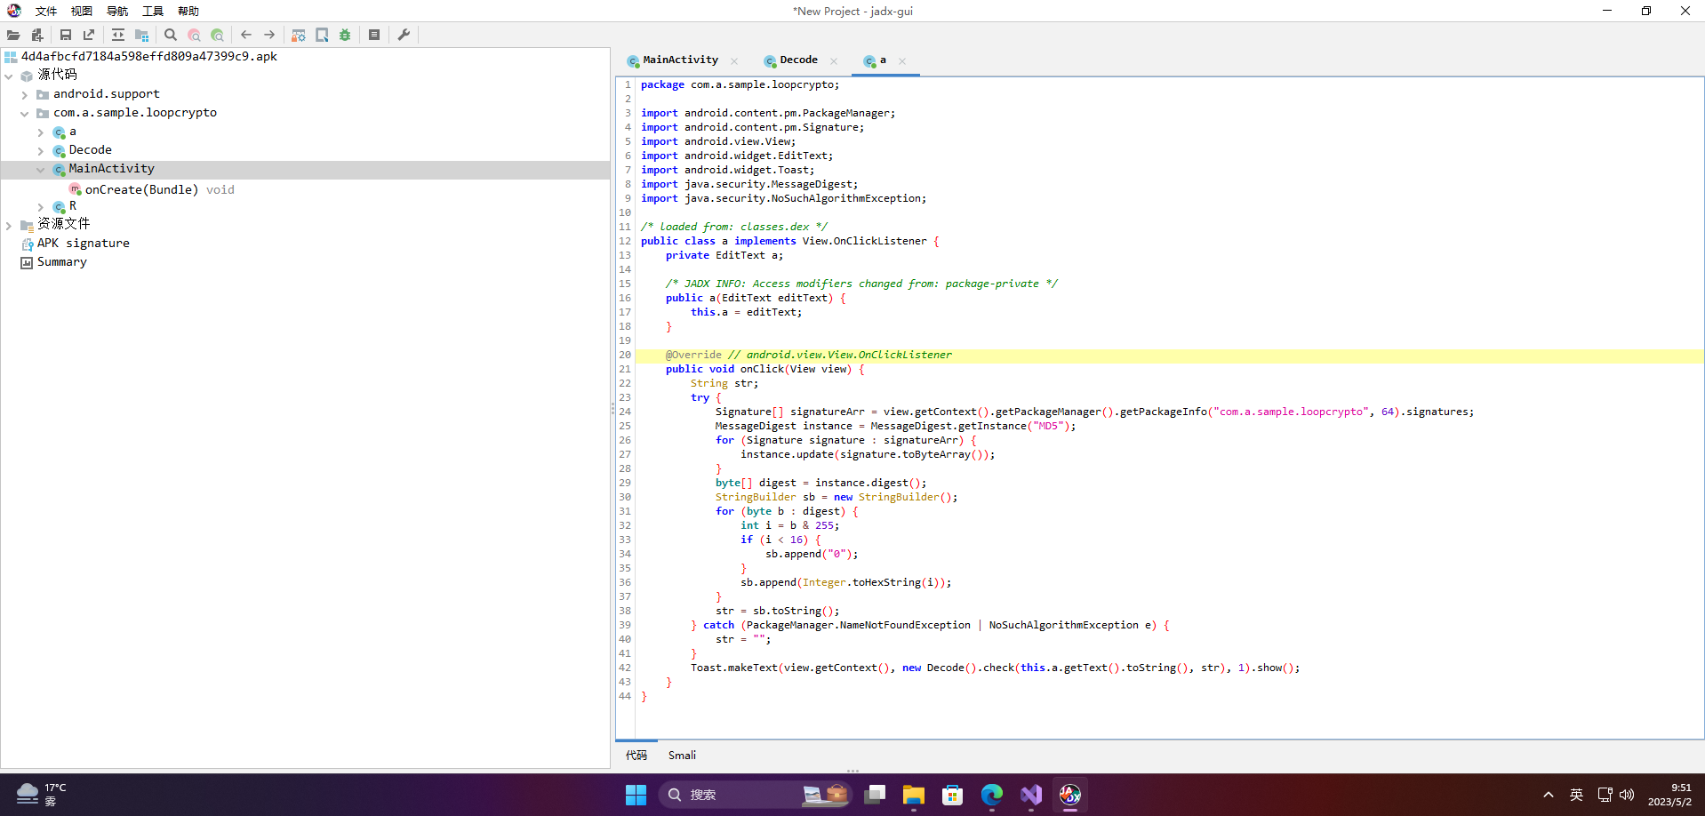Save all via the floppy disk icon
Image resolution: width=1705 pixels, height=816 pixels.
[x=66, y=35]
